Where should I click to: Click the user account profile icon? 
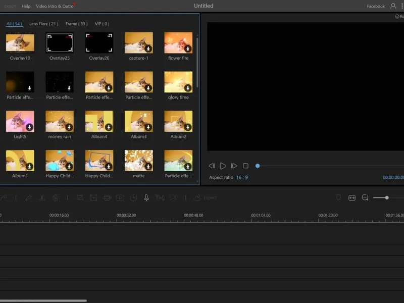[393, 6]
